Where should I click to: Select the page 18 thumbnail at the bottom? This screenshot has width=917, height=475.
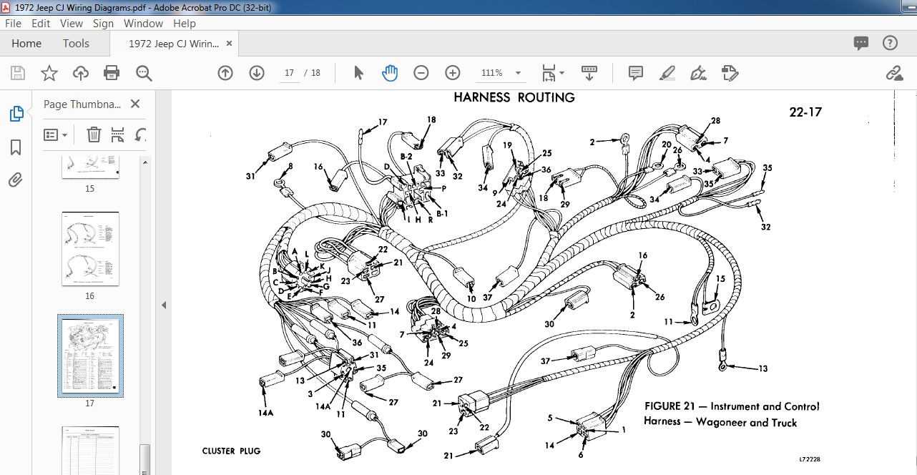[x=90, y=449]
